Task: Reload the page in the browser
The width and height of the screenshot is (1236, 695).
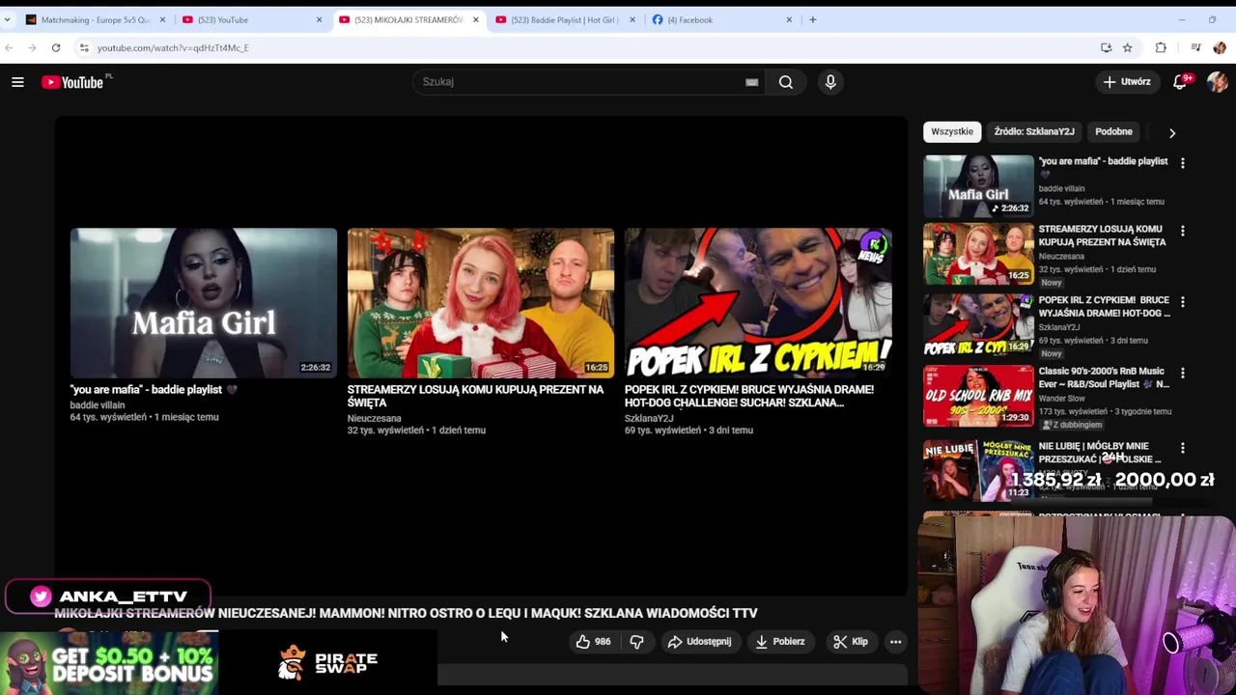Action: coord(56,47)
